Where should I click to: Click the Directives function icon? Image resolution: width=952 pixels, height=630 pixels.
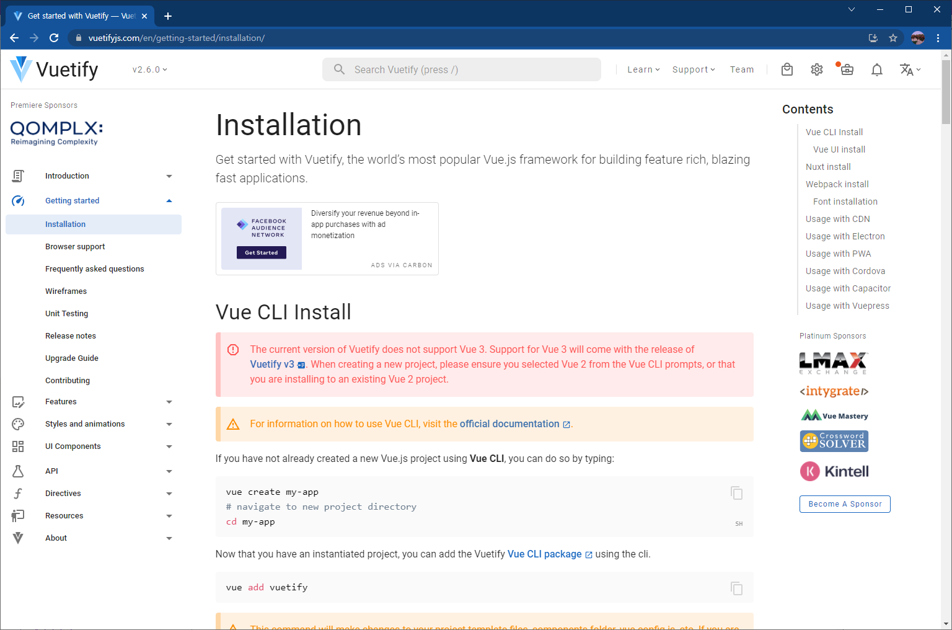18,494
